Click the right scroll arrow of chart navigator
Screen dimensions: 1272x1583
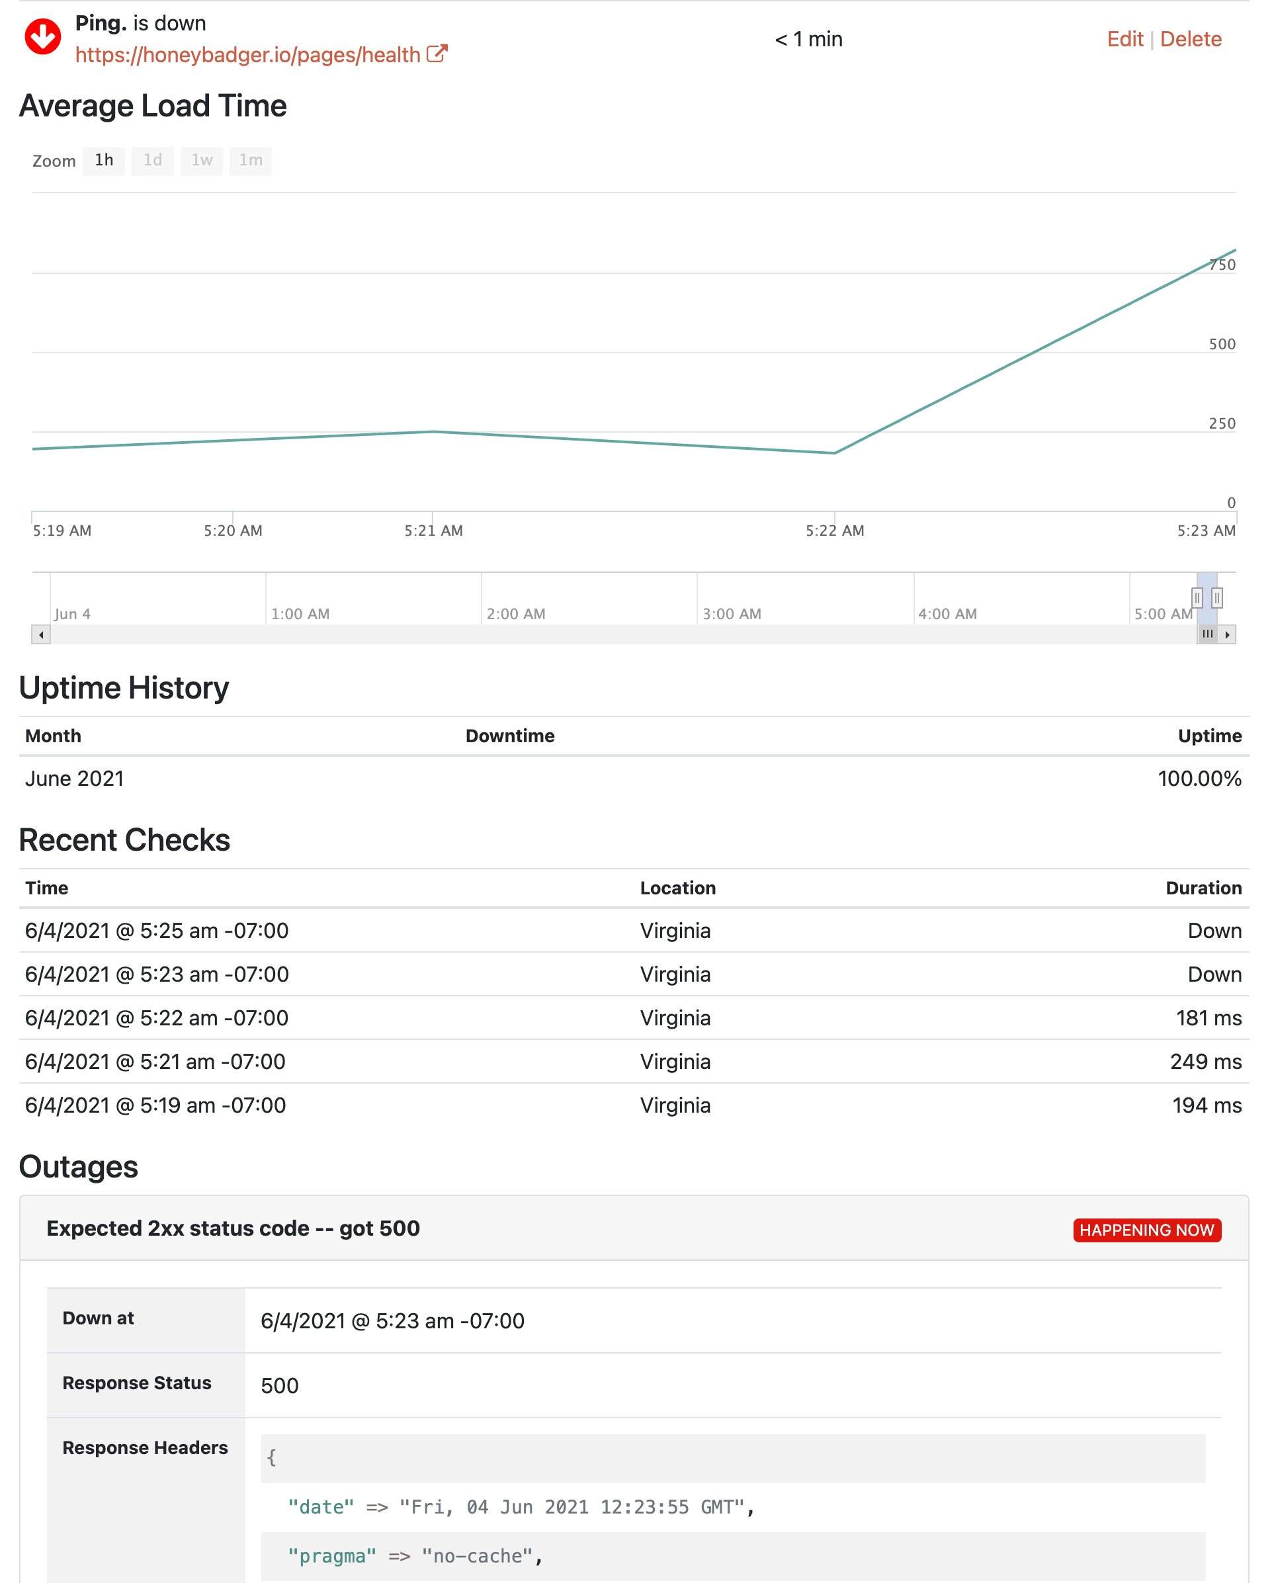pos(1227,634)
